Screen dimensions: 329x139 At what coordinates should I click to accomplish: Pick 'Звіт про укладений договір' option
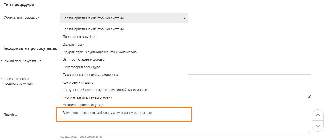pos(84,59)
